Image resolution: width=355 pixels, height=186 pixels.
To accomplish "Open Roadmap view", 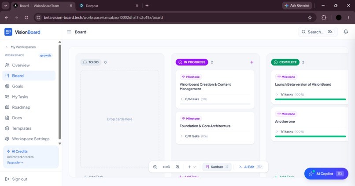I will tap(29, 107).
